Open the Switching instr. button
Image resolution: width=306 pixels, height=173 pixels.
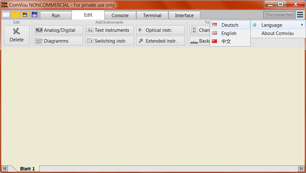109,41
